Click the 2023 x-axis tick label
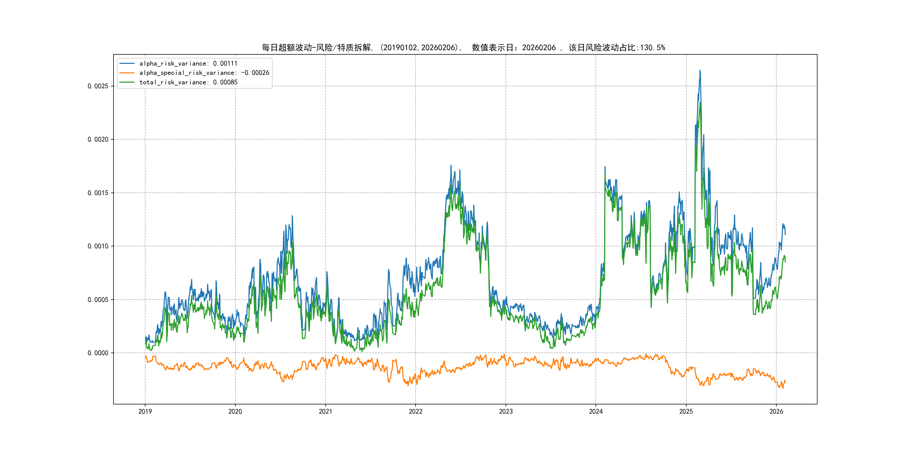Image resolution: width=908 pixels, height=454 pixels. pos(506,411)
